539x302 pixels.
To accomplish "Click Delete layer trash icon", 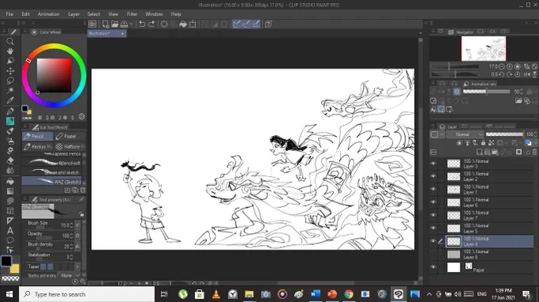I will pyautogui.click(x=534, y=152).
